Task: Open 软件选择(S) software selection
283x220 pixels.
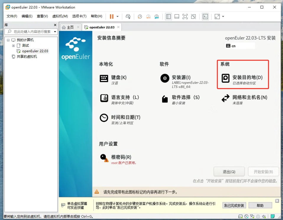Action: [180, 100]
